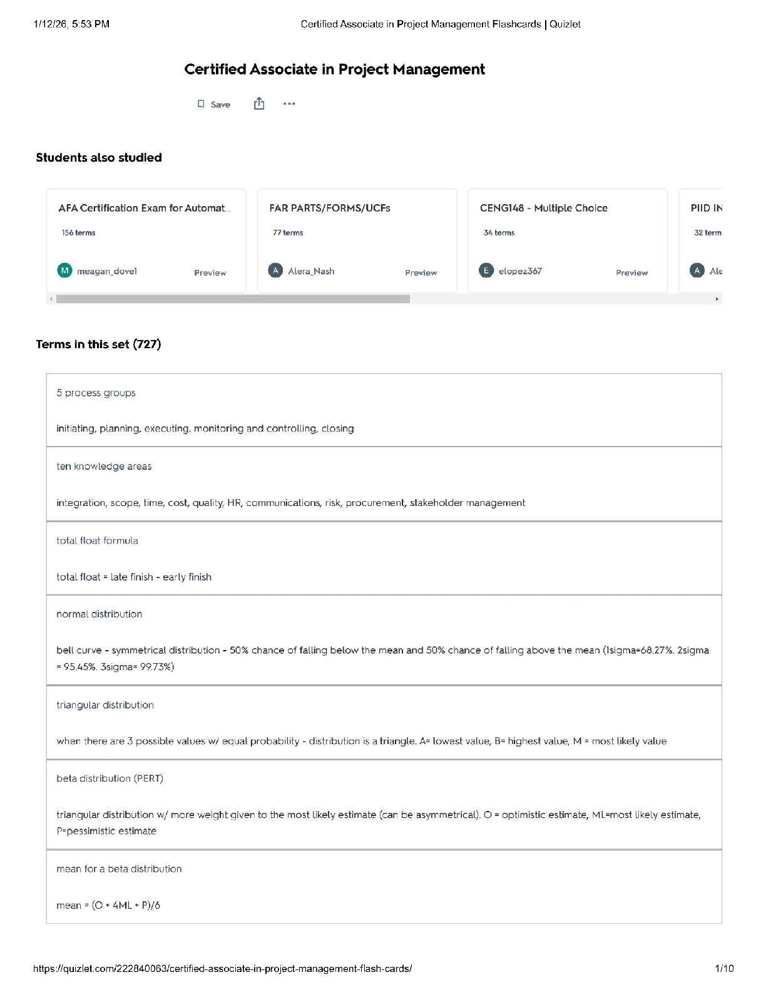The image size is (766, 992).
Task: Click Alera_Nash avatar icon
Action: tap(275, 271)
